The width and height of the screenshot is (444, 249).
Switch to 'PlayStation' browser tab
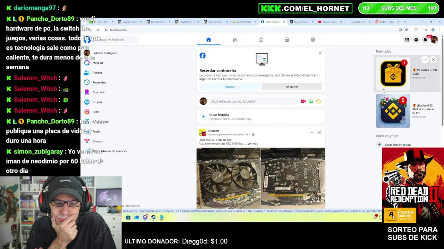click(x=187, y=22)
